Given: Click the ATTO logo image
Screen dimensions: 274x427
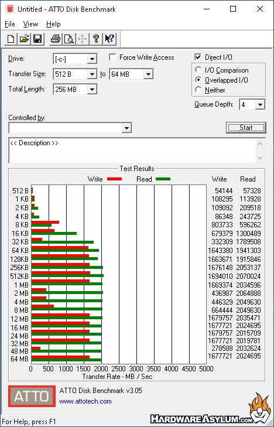Looking at the screenshot, I should click(32, 396).
